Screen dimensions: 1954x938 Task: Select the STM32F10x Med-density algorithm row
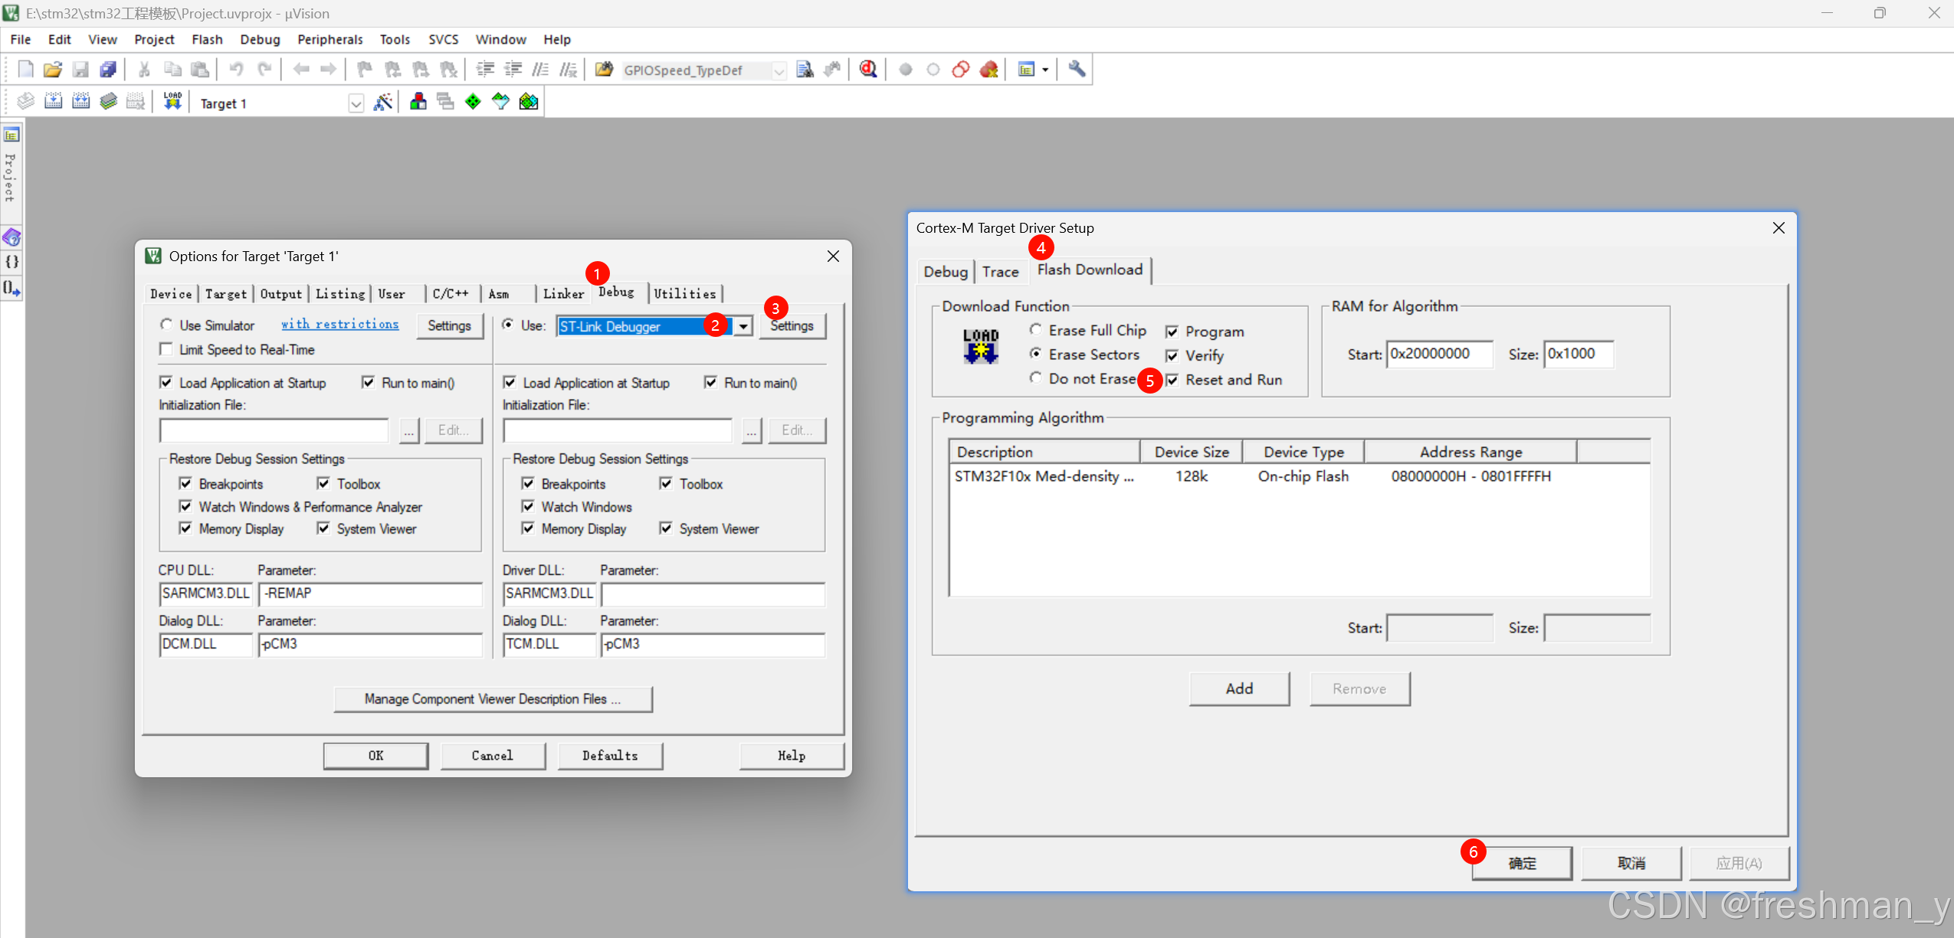coord(1044,476)
